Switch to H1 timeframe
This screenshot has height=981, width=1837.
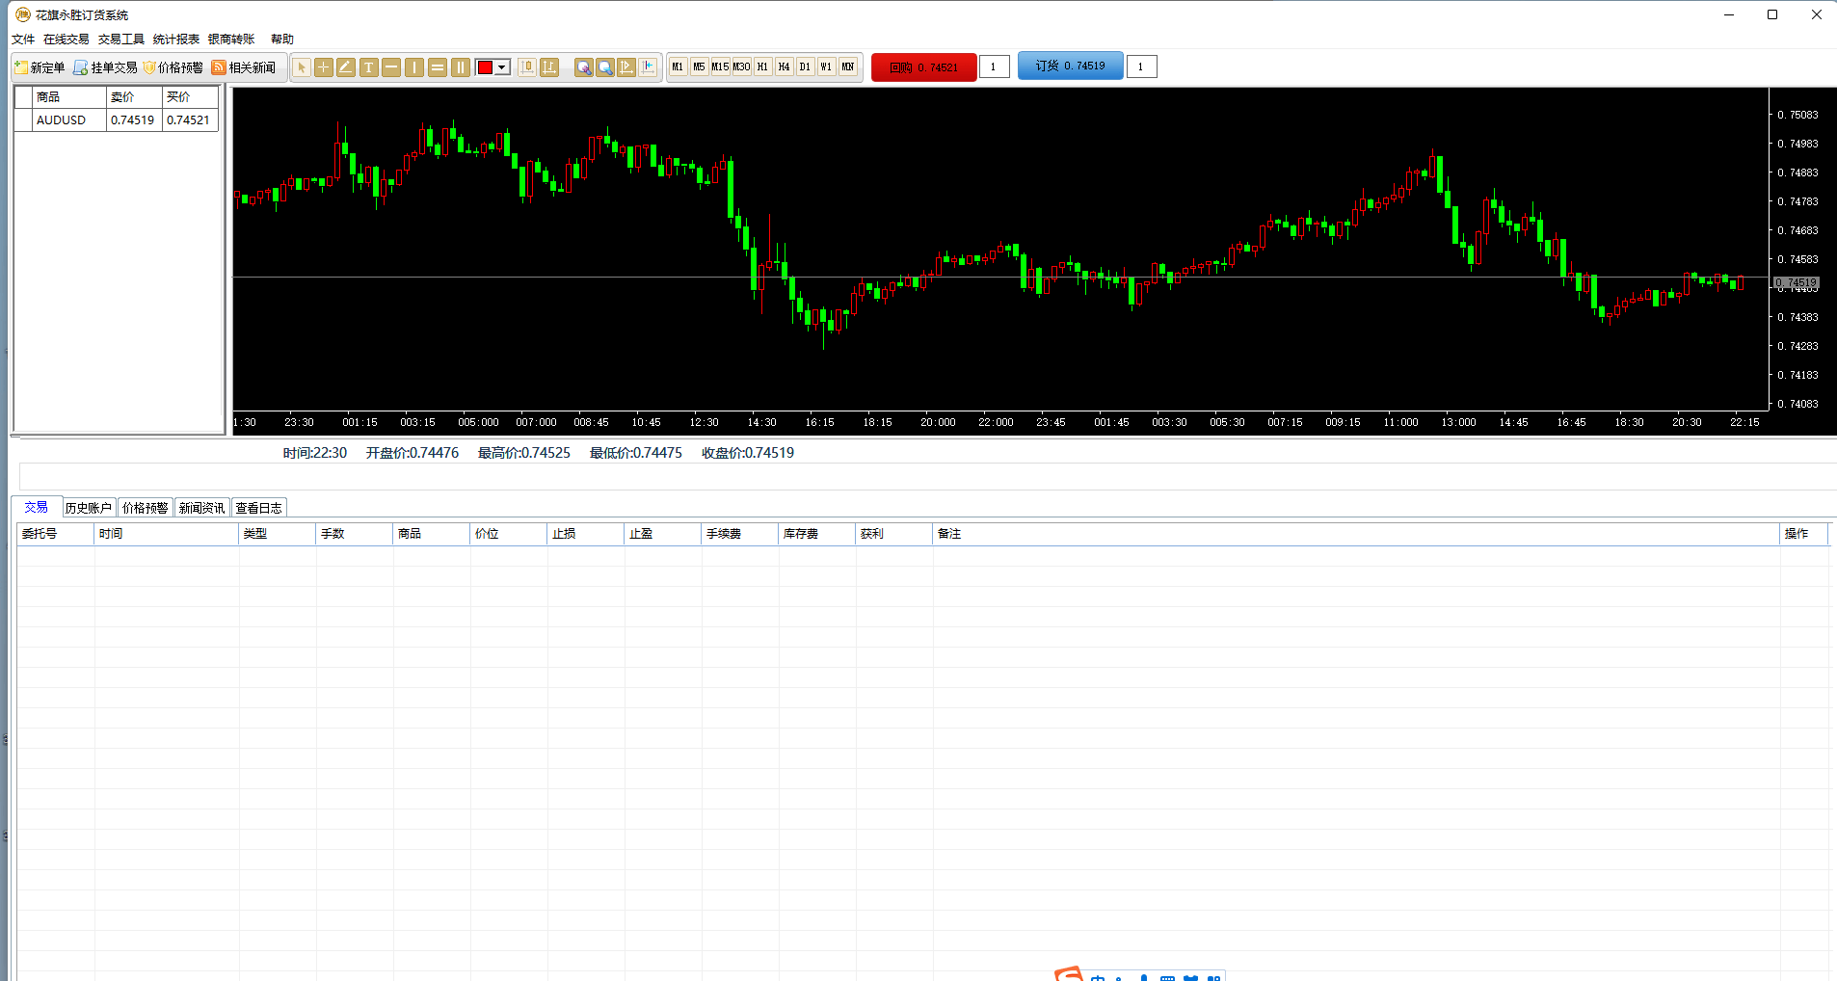pos(762,66)
